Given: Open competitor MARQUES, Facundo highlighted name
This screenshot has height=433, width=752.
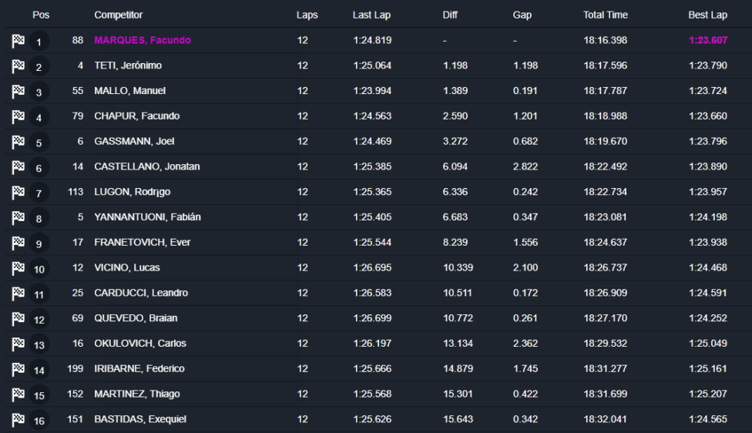Looking at the screenshot, I should pos(143,40).
